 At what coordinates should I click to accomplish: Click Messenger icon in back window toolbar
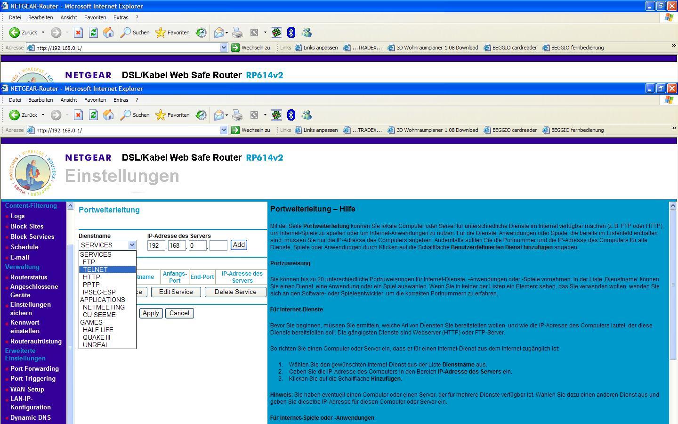pyautogui.click(x=307, y=33)
